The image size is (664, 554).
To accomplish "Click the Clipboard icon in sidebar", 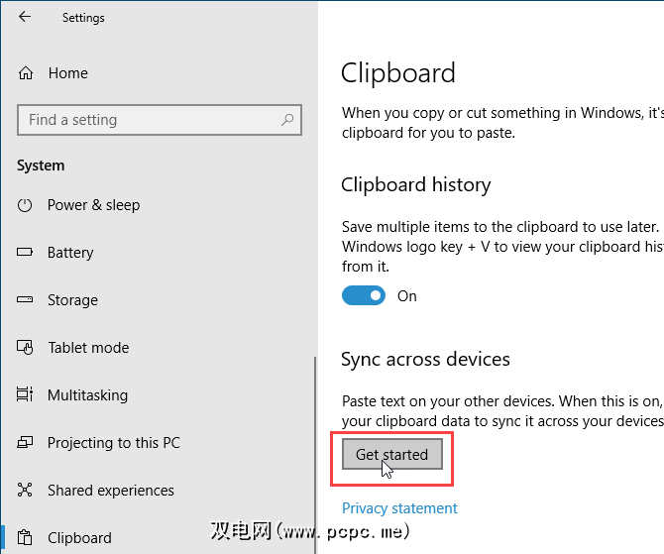I will [x=26, y=538].
